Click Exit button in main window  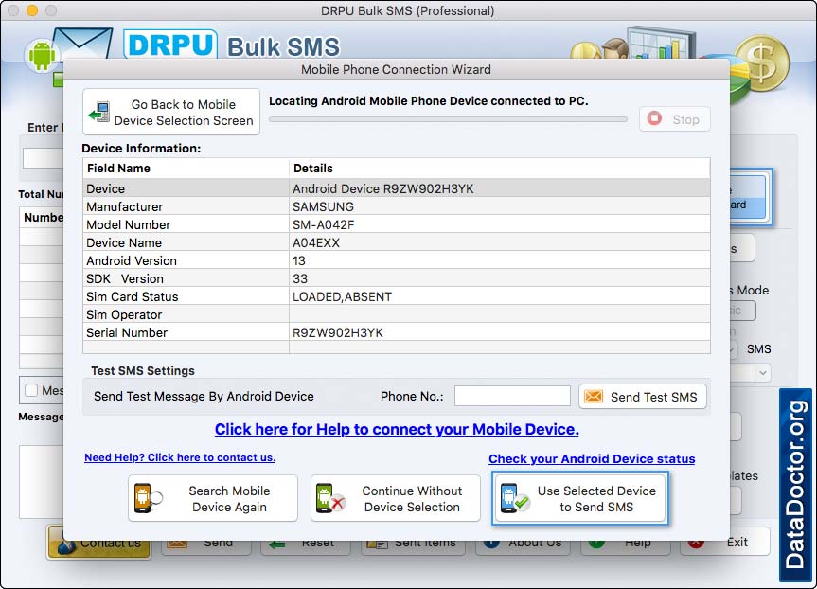tap(725, 542)
